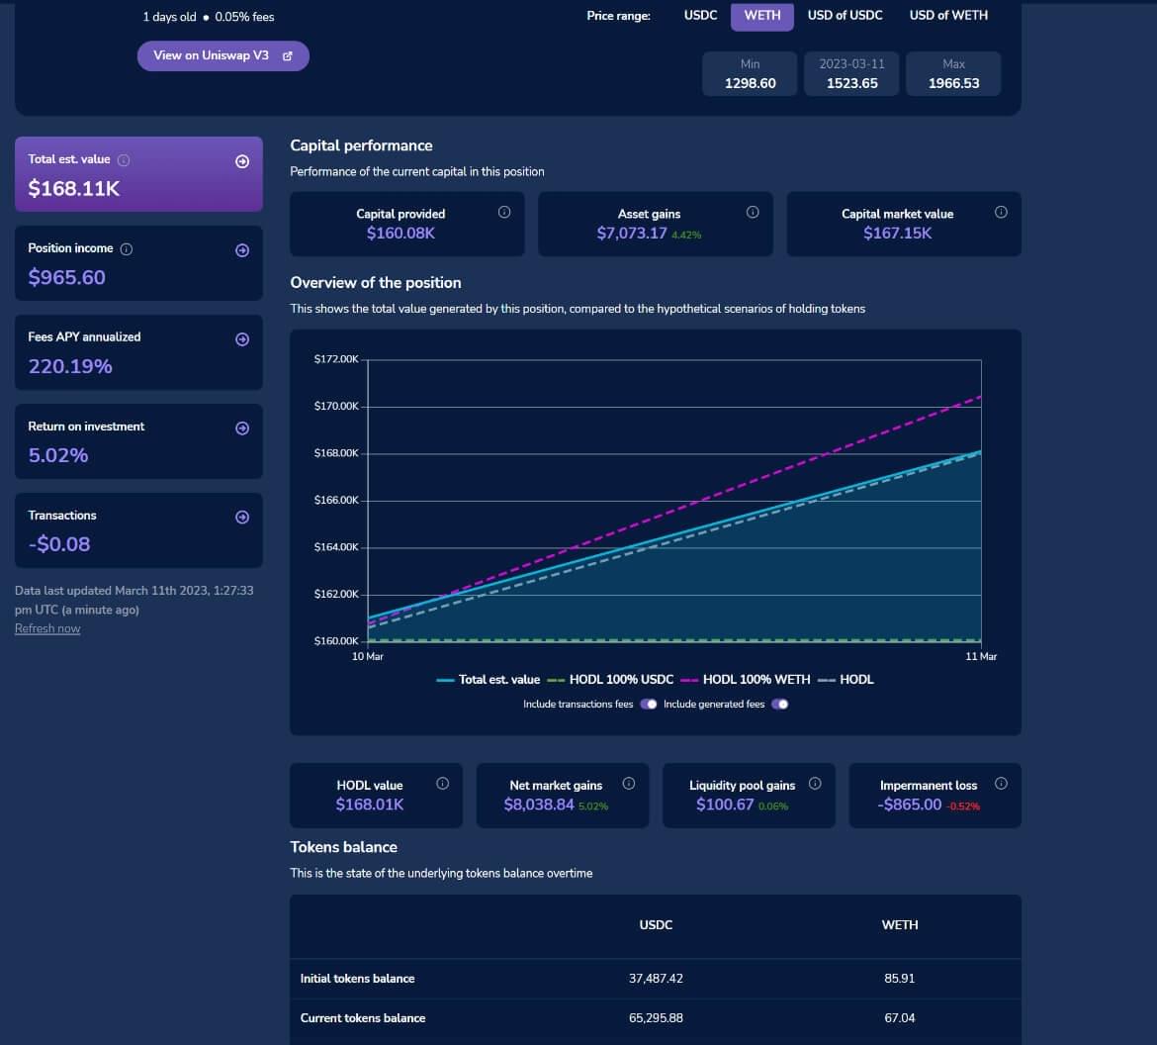Open Transactions arrow icon
The image size is (1157, 1045).
(242, 517)
